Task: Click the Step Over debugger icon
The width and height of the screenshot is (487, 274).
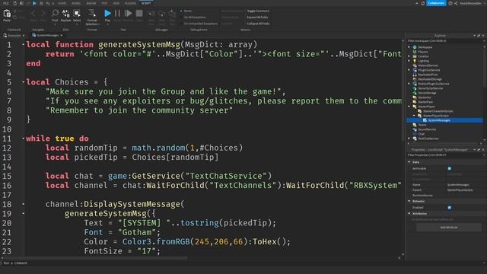Action: coord(162,14)
